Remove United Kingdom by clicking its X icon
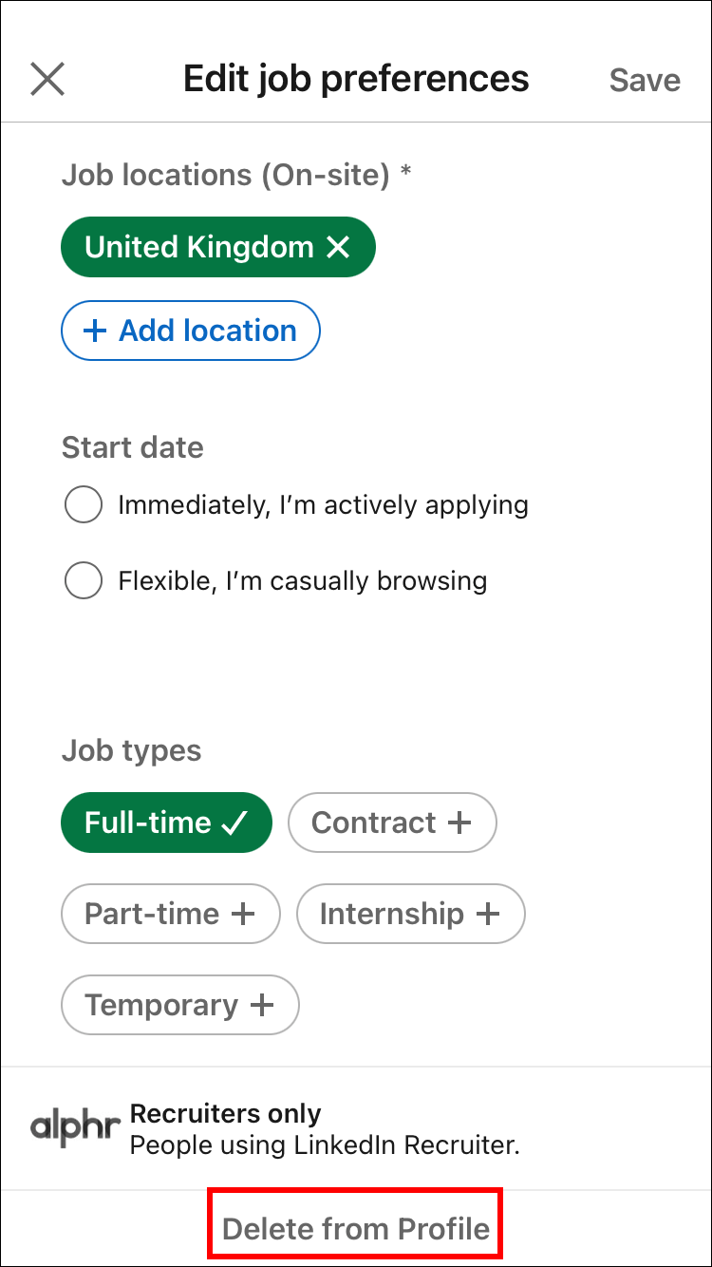This screenshot has width=712, height=1267. [337, 246]
